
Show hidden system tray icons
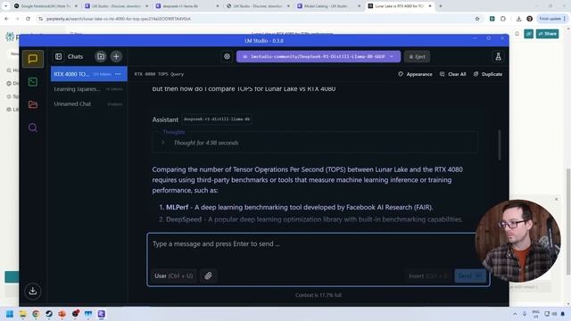coord(515,314)
